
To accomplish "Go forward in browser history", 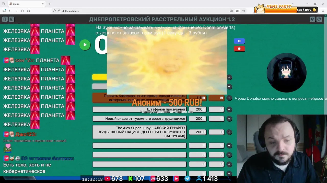I will pos(16,11).
